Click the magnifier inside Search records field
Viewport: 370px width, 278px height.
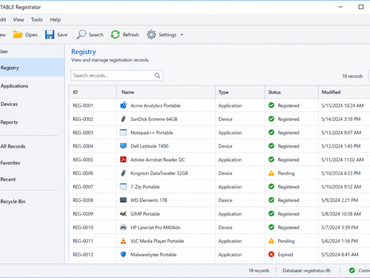[157, 76]
